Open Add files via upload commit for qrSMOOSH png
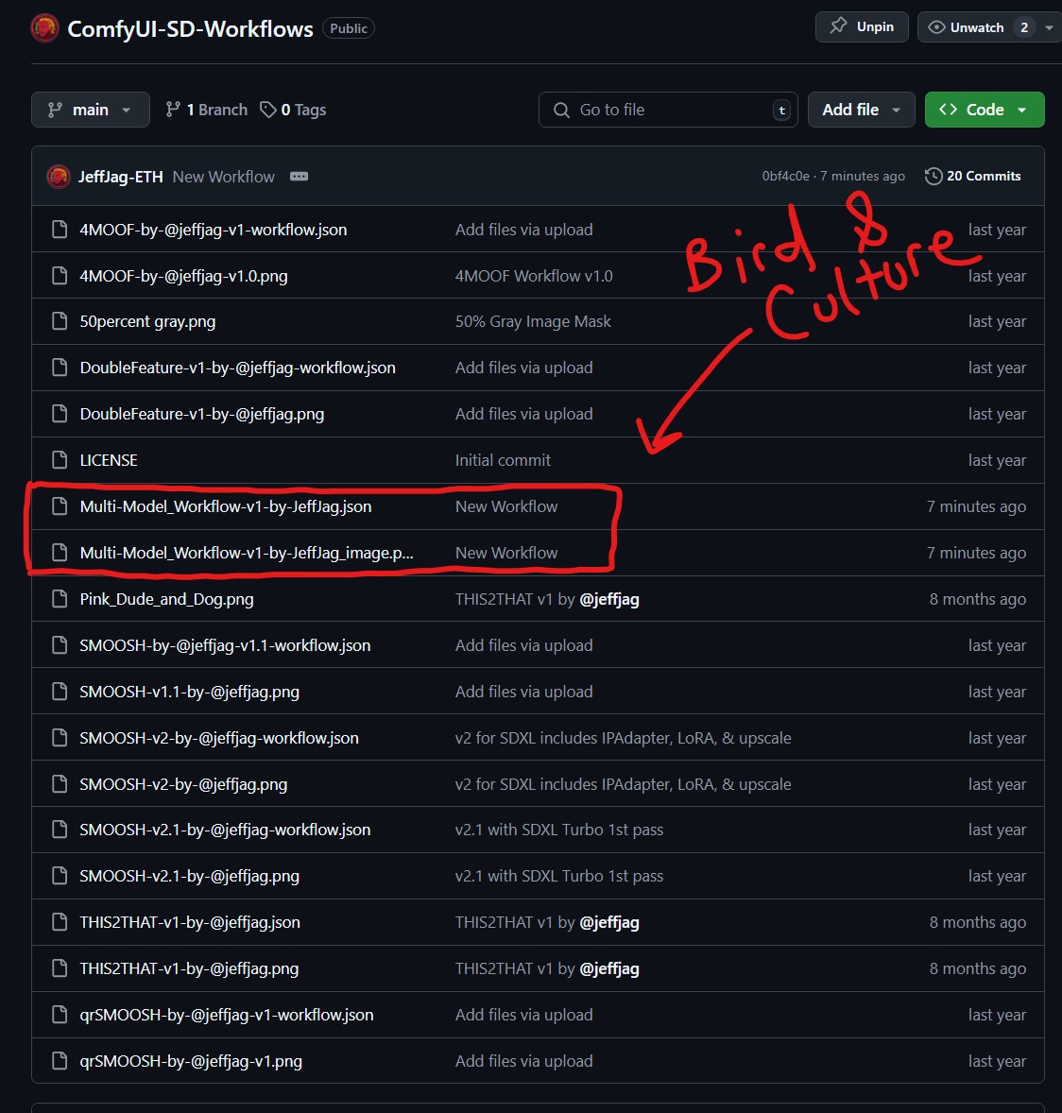 click(523, 1060)
